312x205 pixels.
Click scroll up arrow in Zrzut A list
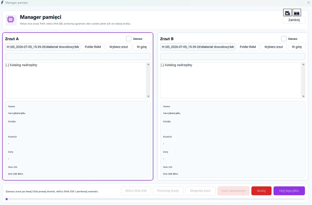[x=148, y=64]
